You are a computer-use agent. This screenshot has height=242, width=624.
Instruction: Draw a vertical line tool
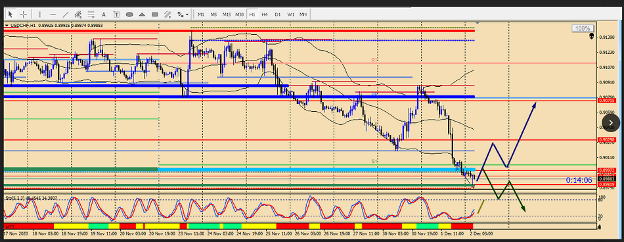pos(40,14)
